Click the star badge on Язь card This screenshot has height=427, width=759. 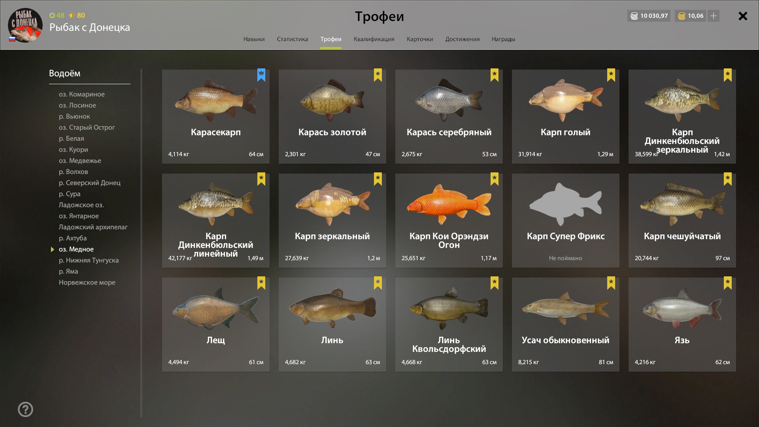[x=728, y=283]
